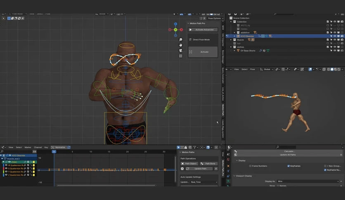The width and height of the screenshot is (345, 200).
Task: Click the current frame marker at 0
Action: [x=54, y=152]
